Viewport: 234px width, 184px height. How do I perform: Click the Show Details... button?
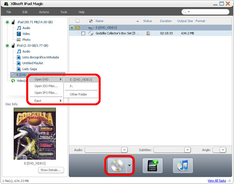pyautogui.click(x=51, y=170)
